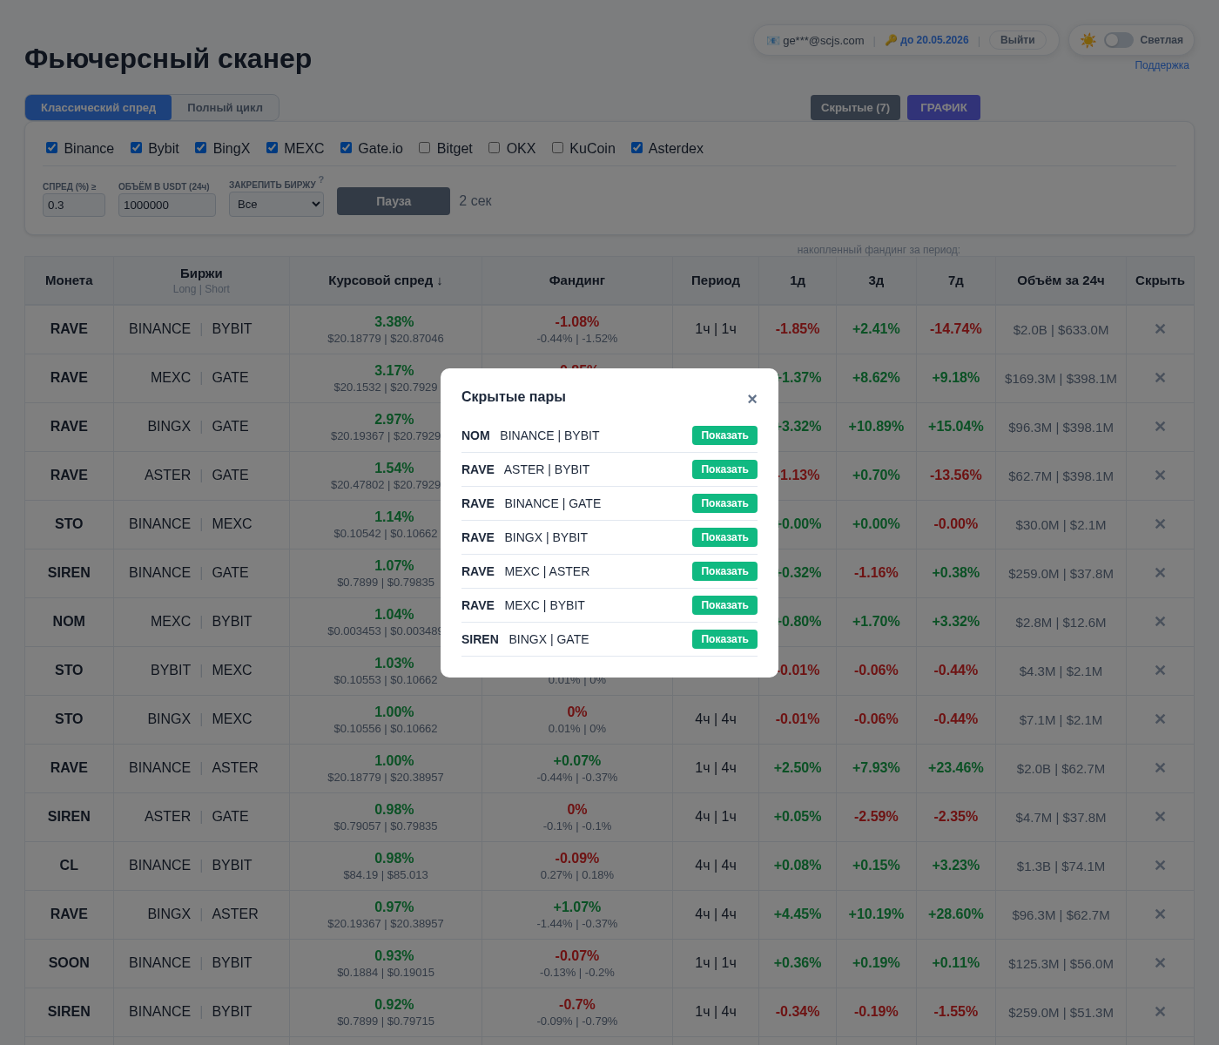Image resolution: width=1219 pixels, height=1045 pixels.
Task: Select the Классический спред tab
Action: (98, 108)
